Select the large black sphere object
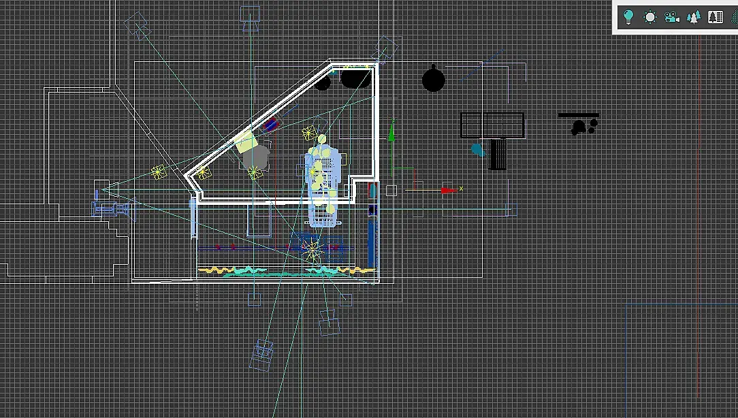The width and height of the screenshot is (738, 418). [434, 79]
